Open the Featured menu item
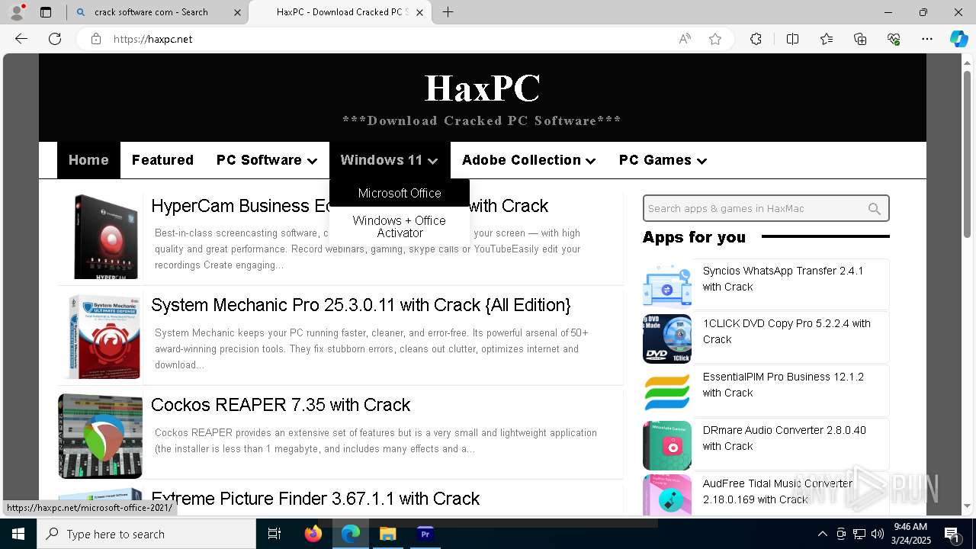The width and height of the screenshot is (976, 549). [x=162, y=160]
